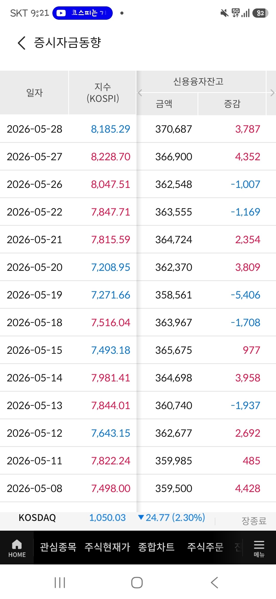Open 주식주문 tab
The width and height of the screenshot is (276, 599).
205,547
